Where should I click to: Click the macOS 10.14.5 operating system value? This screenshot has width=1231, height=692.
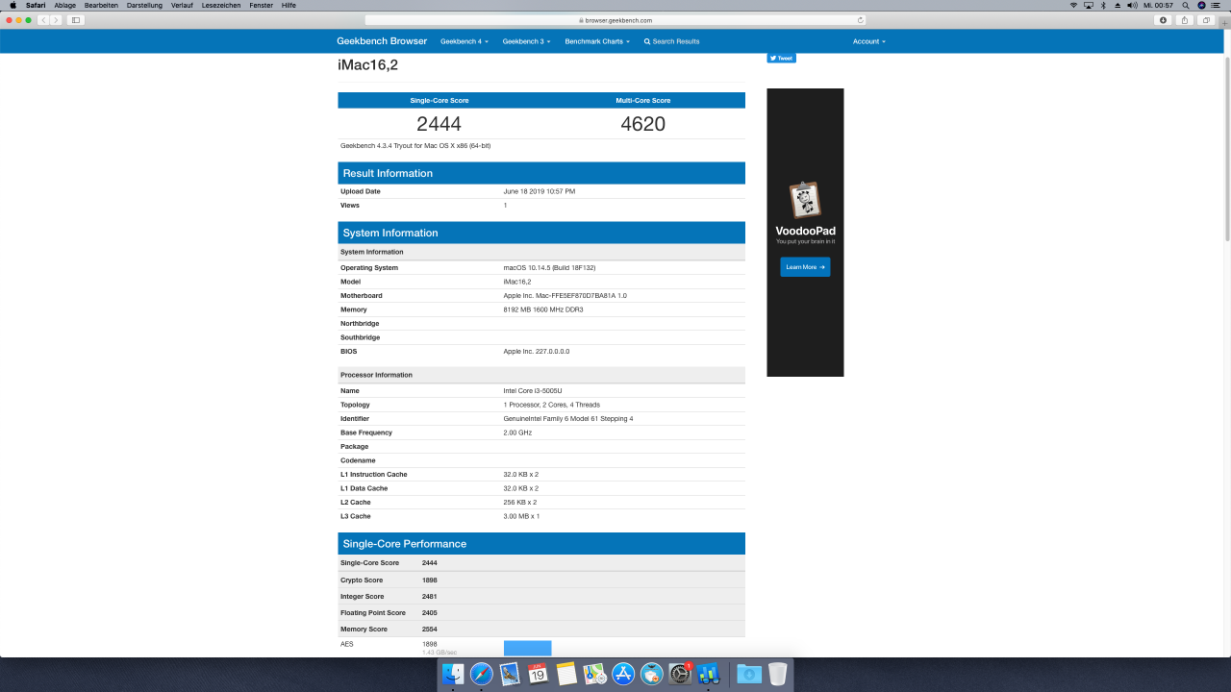[x=550, y=268]
